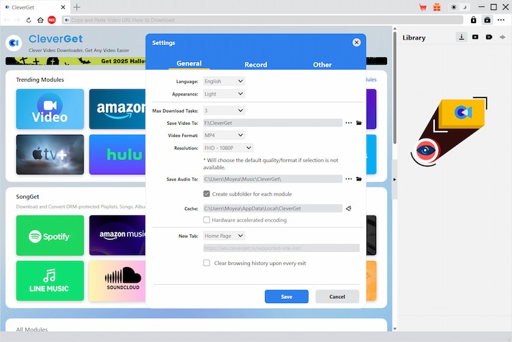512x342 pixels.
Task: Expand the Resolution FHD - 1080P dropdown
Action: (228, 148)
